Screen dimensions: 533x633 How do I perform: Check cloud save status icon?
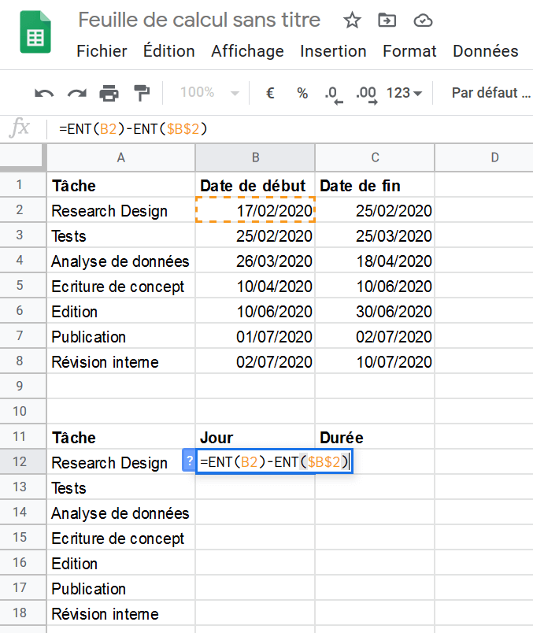pos(423,20)
